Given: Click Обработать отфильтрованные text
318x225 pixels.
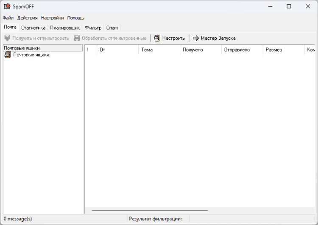Looking at the screenshot, I should tap(114, 38).
